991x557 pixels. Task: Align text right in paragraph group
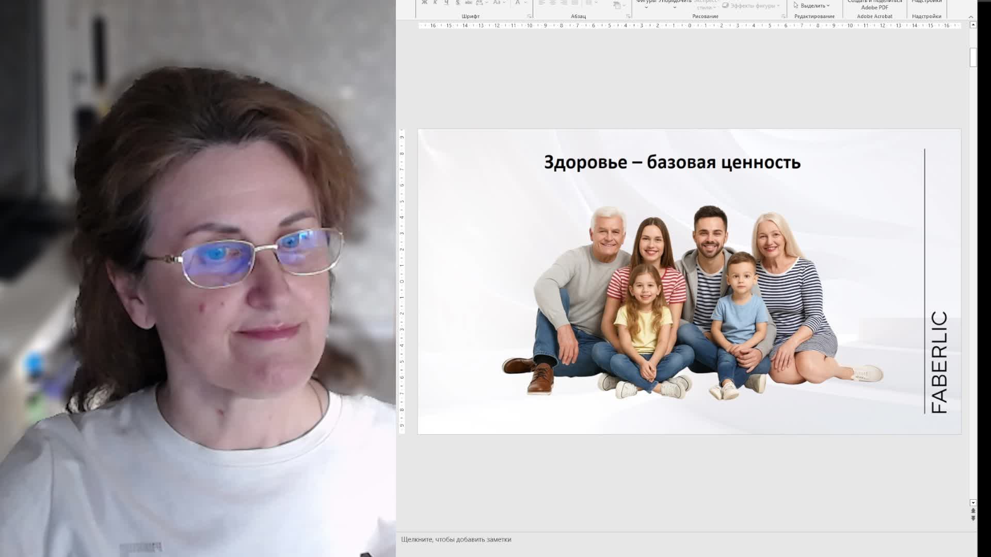(x=564, y=3)
